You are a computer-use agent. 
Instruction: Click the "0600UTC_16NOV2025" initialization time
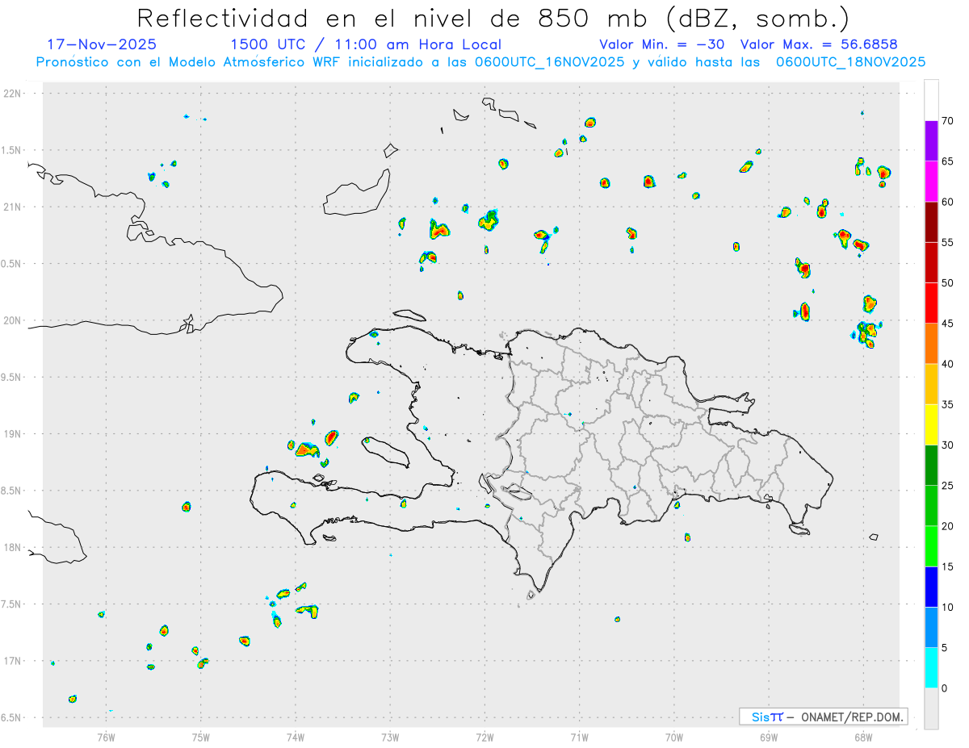549,62
